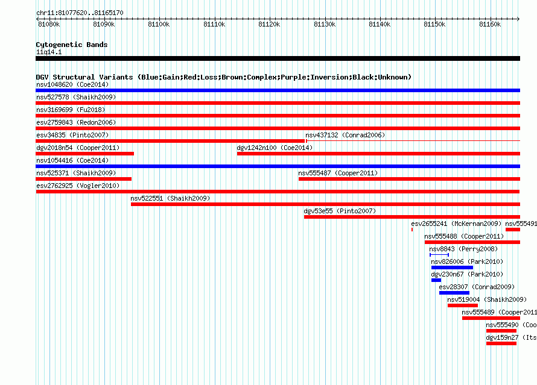This screenshot has width=537, height=385.
Task: Open the nsv826006 (Park2010) label
Action: (x=467, y=261)
